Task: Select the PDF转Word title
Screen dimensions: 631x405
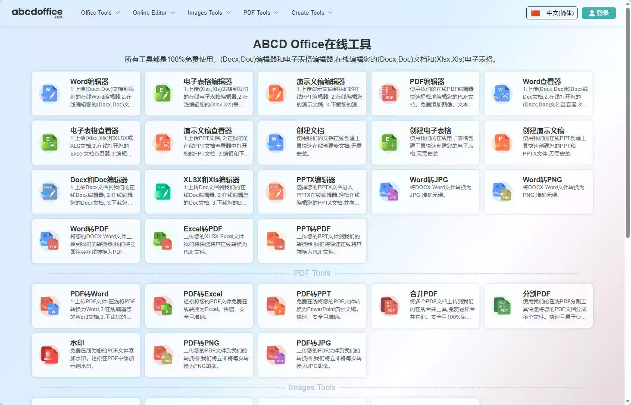Action: coord(89,294)
